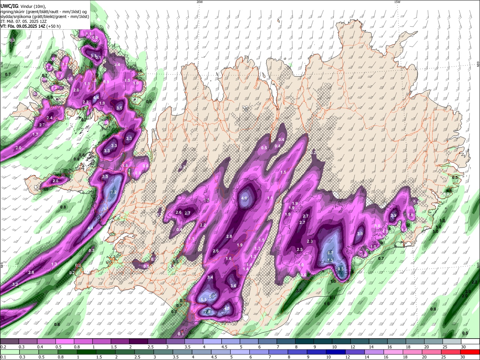This screenshot has height=360, width=480.
Task: Select the 3.2 value on the southwest band
Action: pos(15,285)
